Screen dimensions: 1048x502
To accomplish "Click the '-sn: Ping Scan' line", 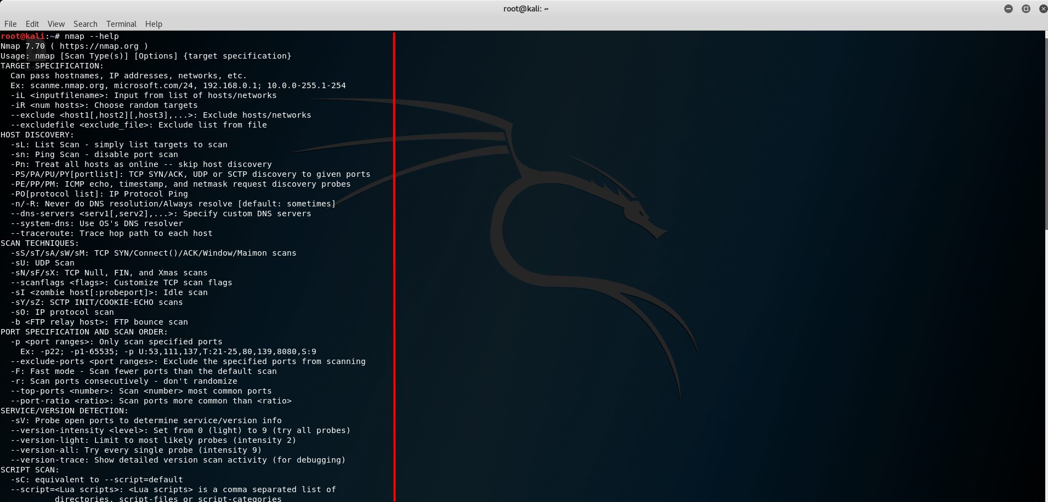I will (x=94, y=154).
